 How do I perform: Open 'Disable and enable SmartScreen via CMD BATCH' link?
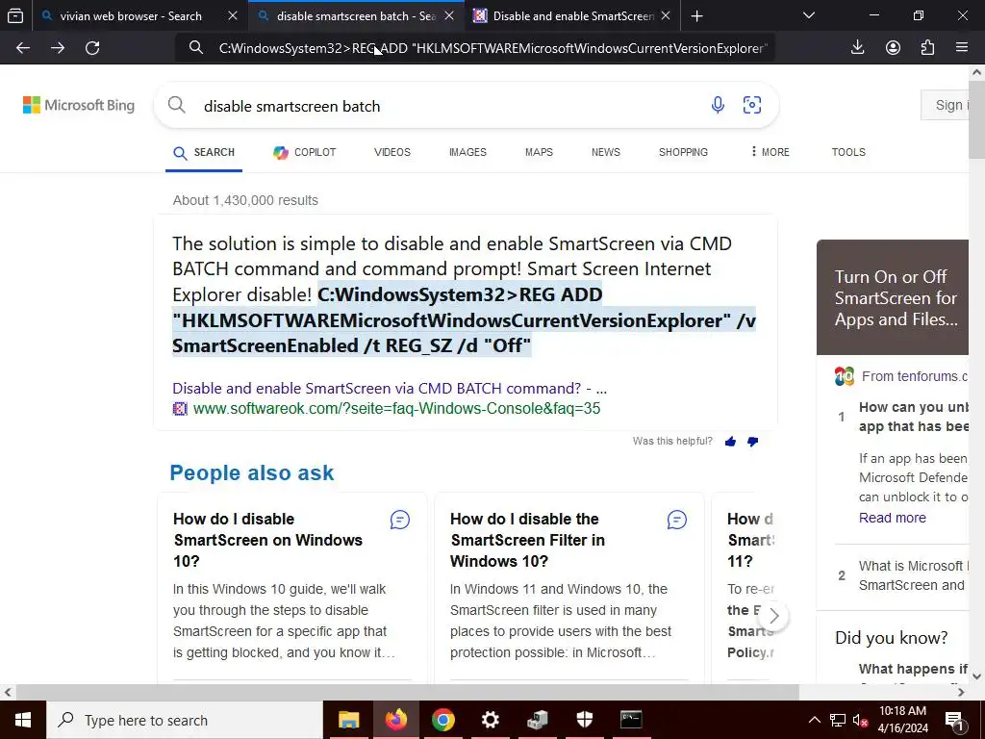(390, 389)
